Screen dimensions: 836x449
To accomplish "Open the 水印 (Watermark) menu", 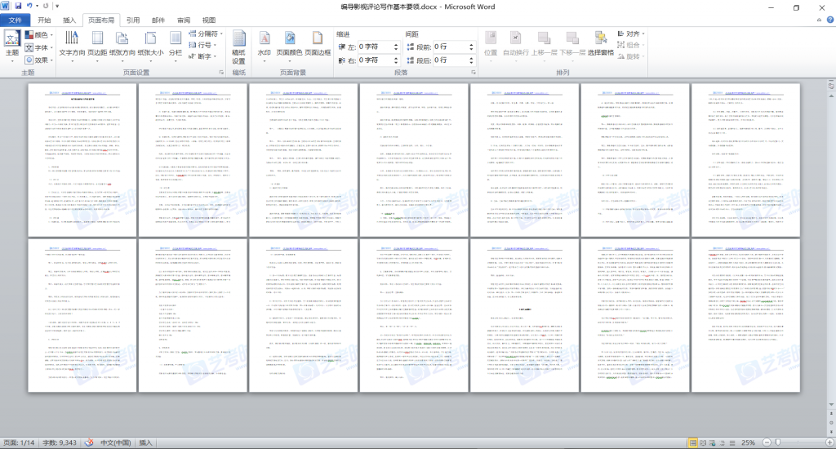I will [264, 43].
